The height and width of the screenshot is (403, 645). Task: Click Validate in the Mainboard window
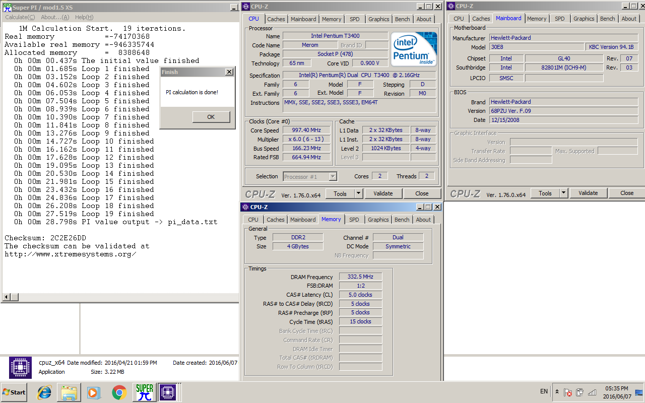pyautogui.click(x=588, y=193)
